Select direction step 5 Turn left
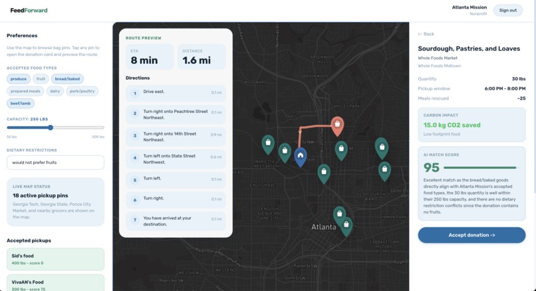 (x=176, y=180)
